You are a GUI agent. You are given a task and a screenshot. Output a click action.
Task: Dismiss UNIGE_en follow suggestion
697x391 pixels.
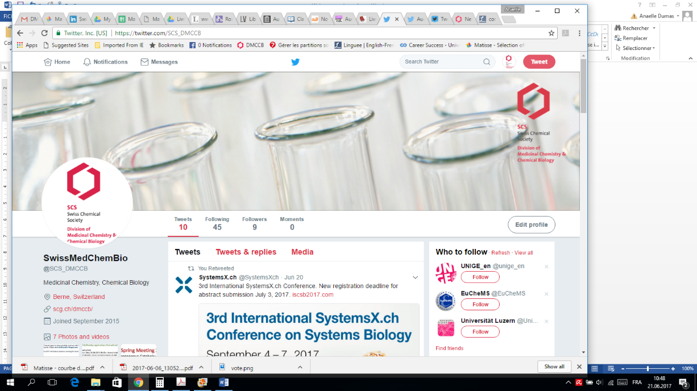pos(546,267)
